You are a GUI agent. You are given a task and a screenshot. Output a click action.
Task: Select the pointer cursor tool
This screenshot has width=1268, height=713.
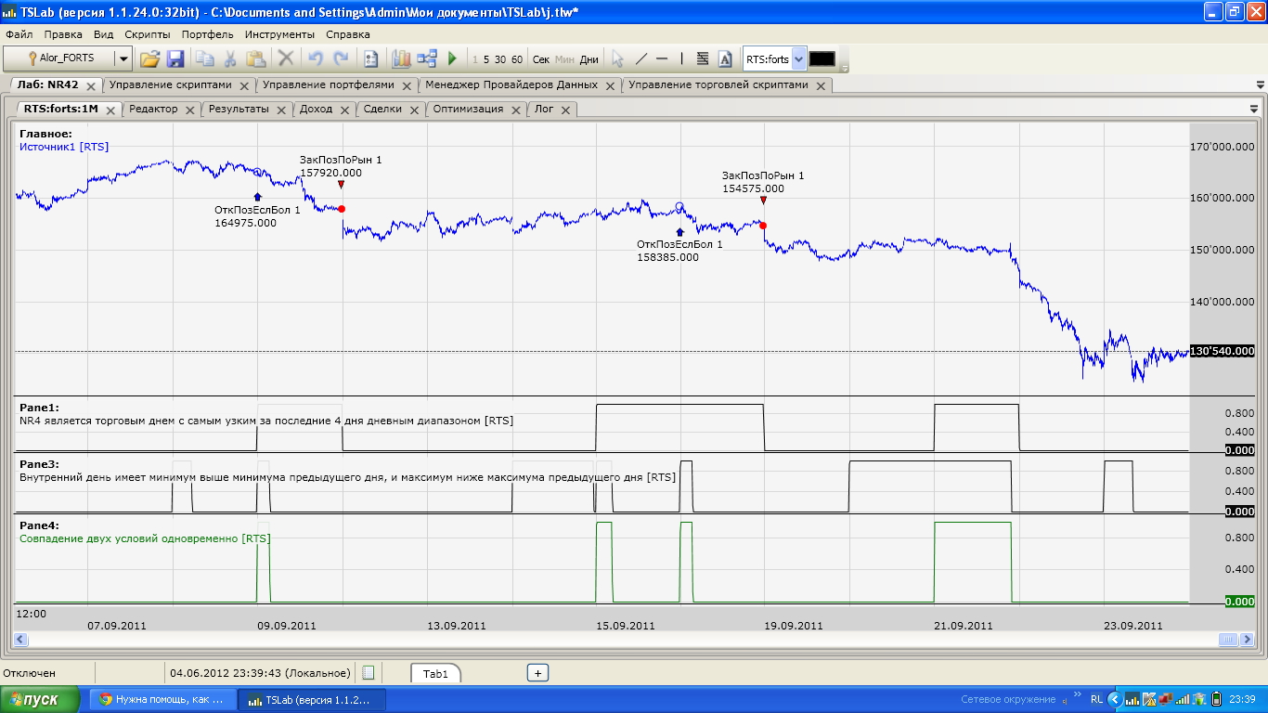click(617, 58)
